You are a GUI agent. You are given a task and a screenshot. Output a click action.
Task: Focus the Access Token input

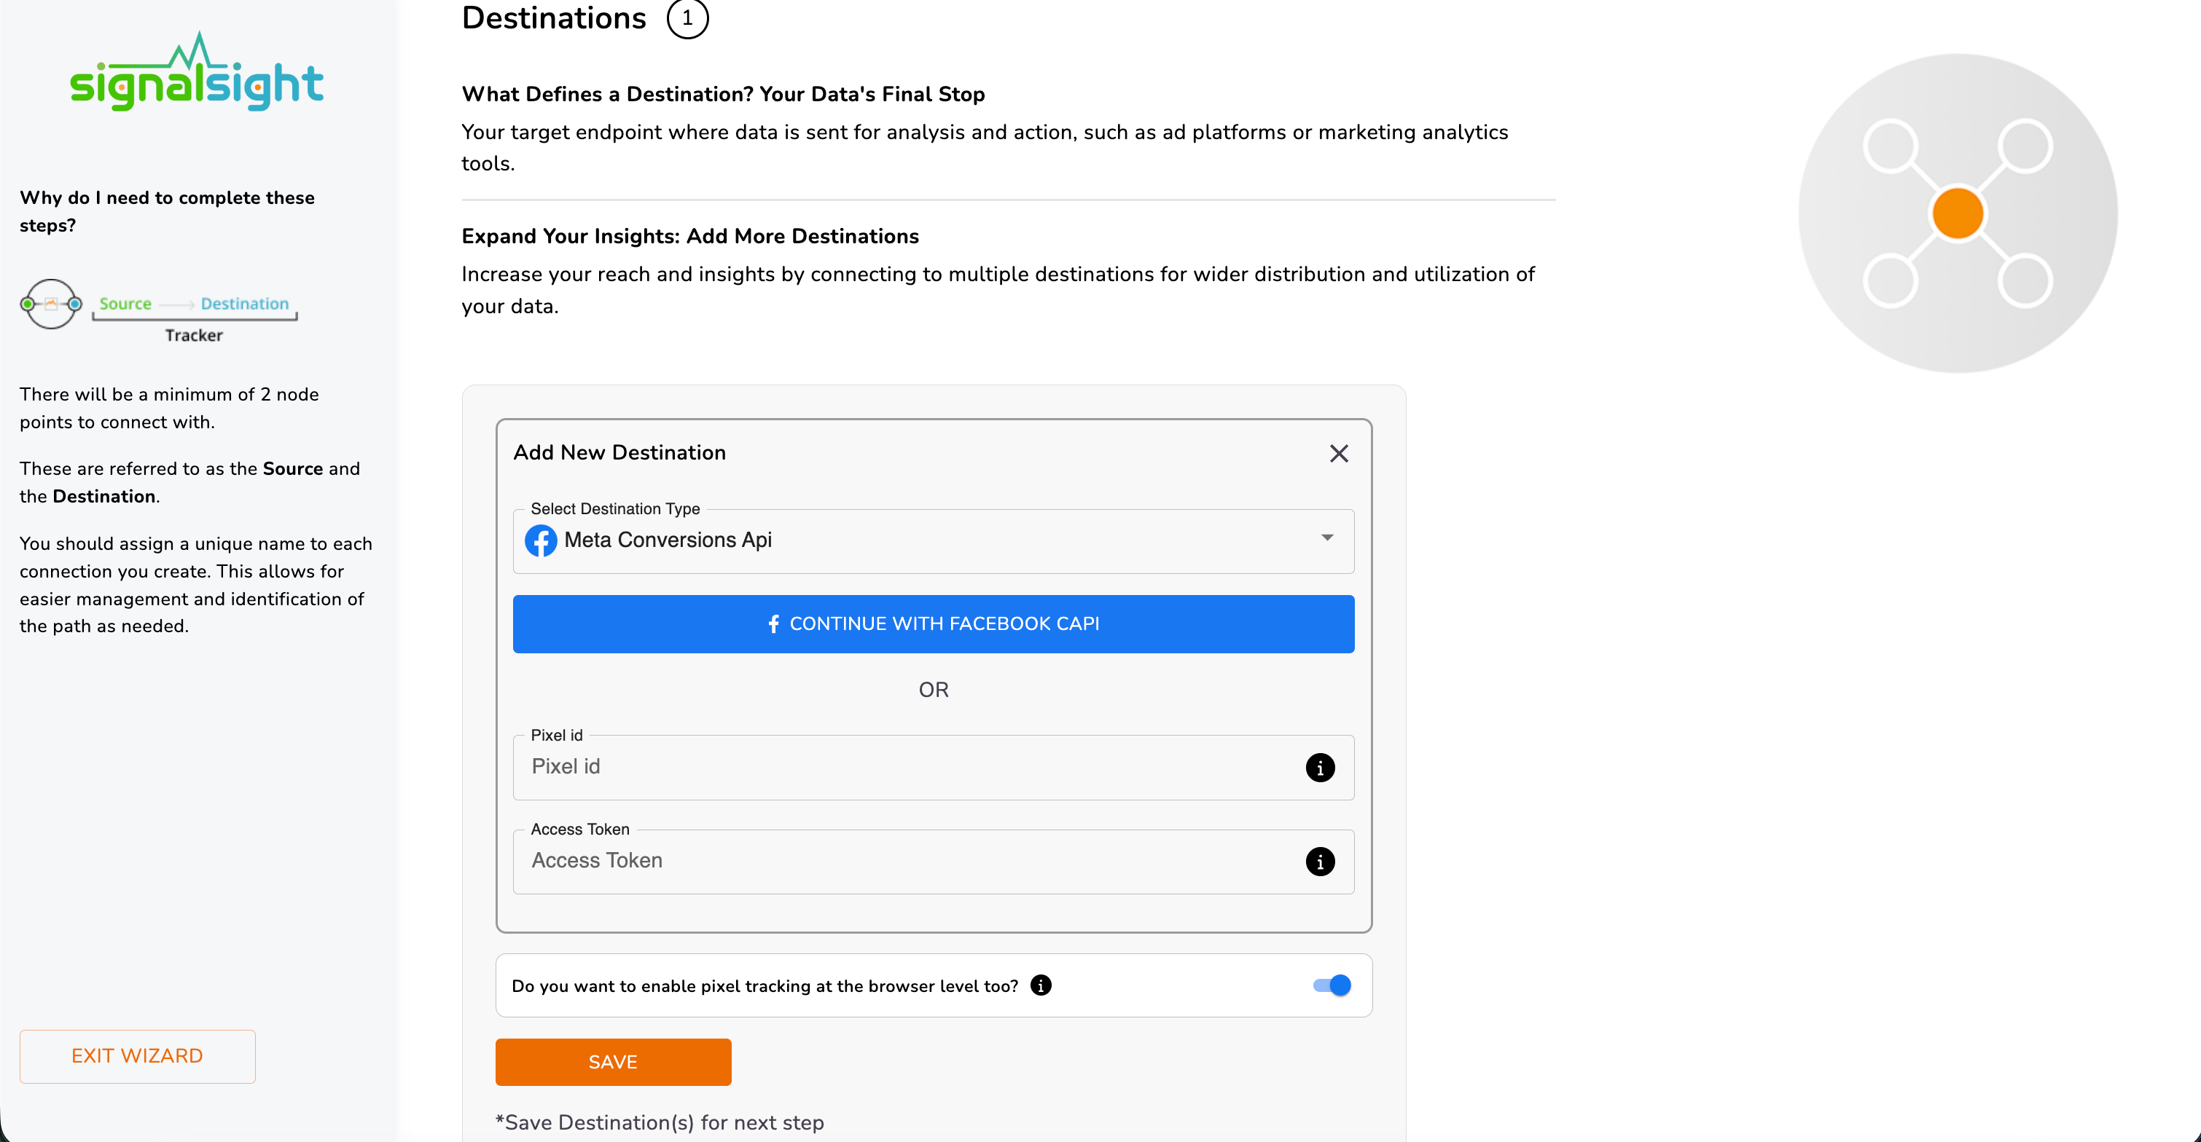933,861
